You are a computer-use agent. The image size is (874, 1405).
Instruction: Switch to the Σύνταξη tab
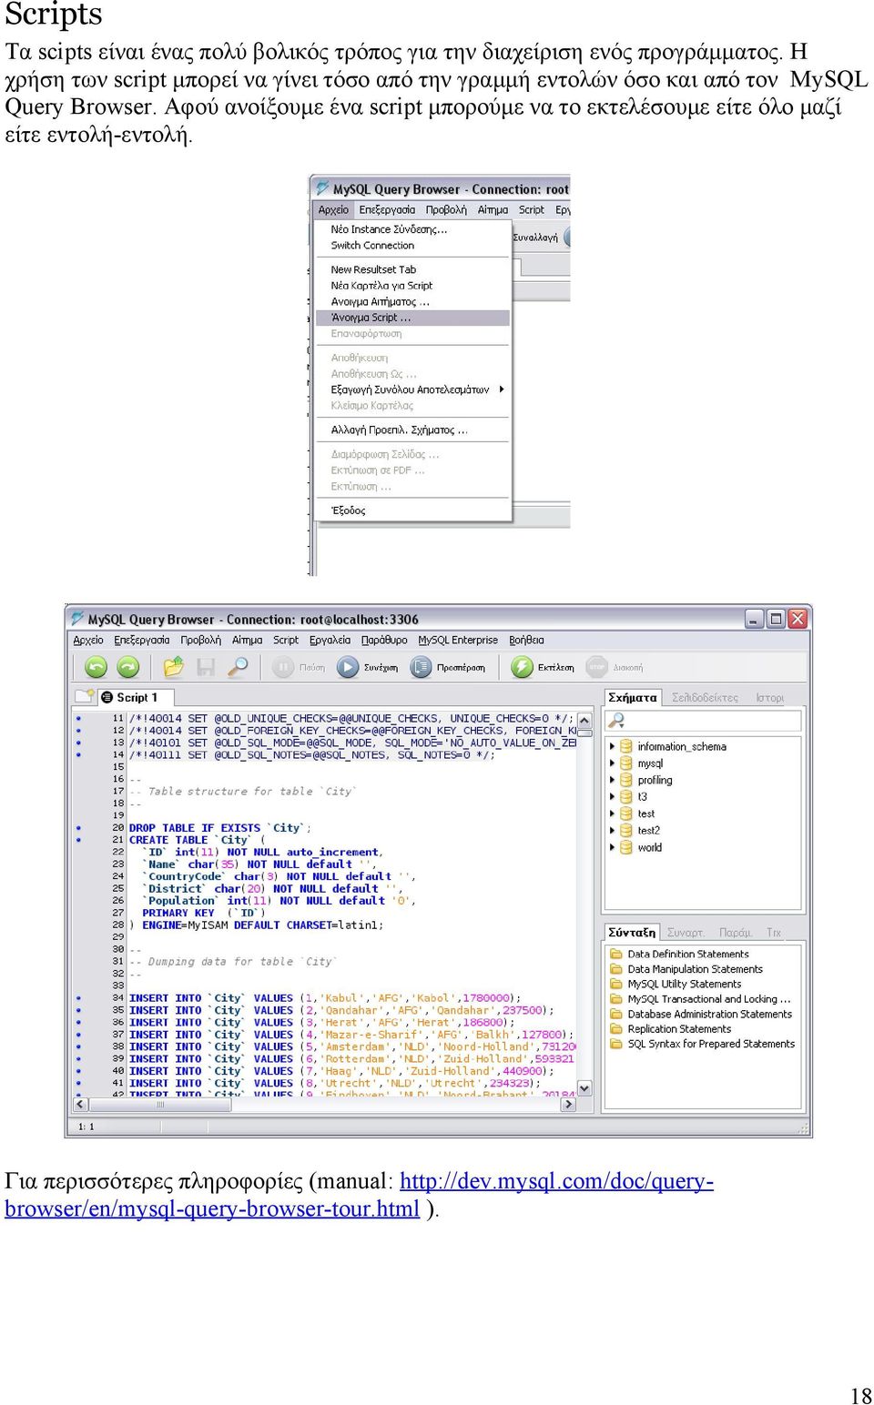pos(632,932)
